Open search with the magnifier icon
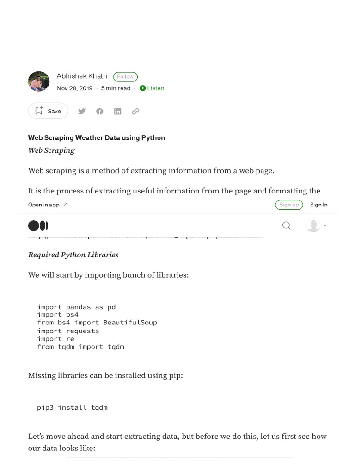This screenshot has height=474, width=355. [287, 225]
